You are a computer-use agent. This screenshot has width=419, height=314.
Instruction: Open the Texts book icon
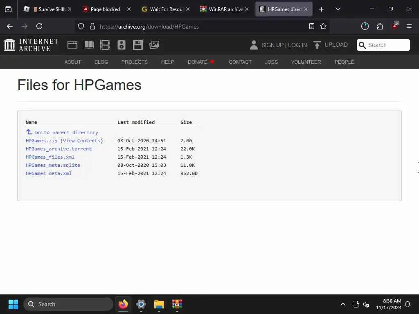point(89,45)
